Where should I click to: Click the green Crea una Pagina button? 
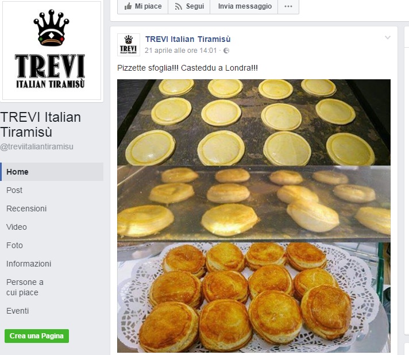point(37,335)
